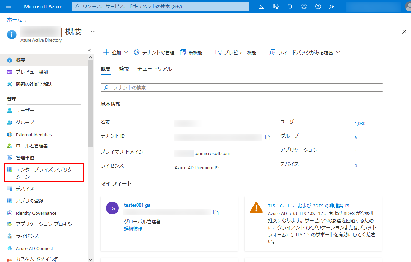Open the Help question mark icon
The image size is (411, 262).
click(318, 6)
